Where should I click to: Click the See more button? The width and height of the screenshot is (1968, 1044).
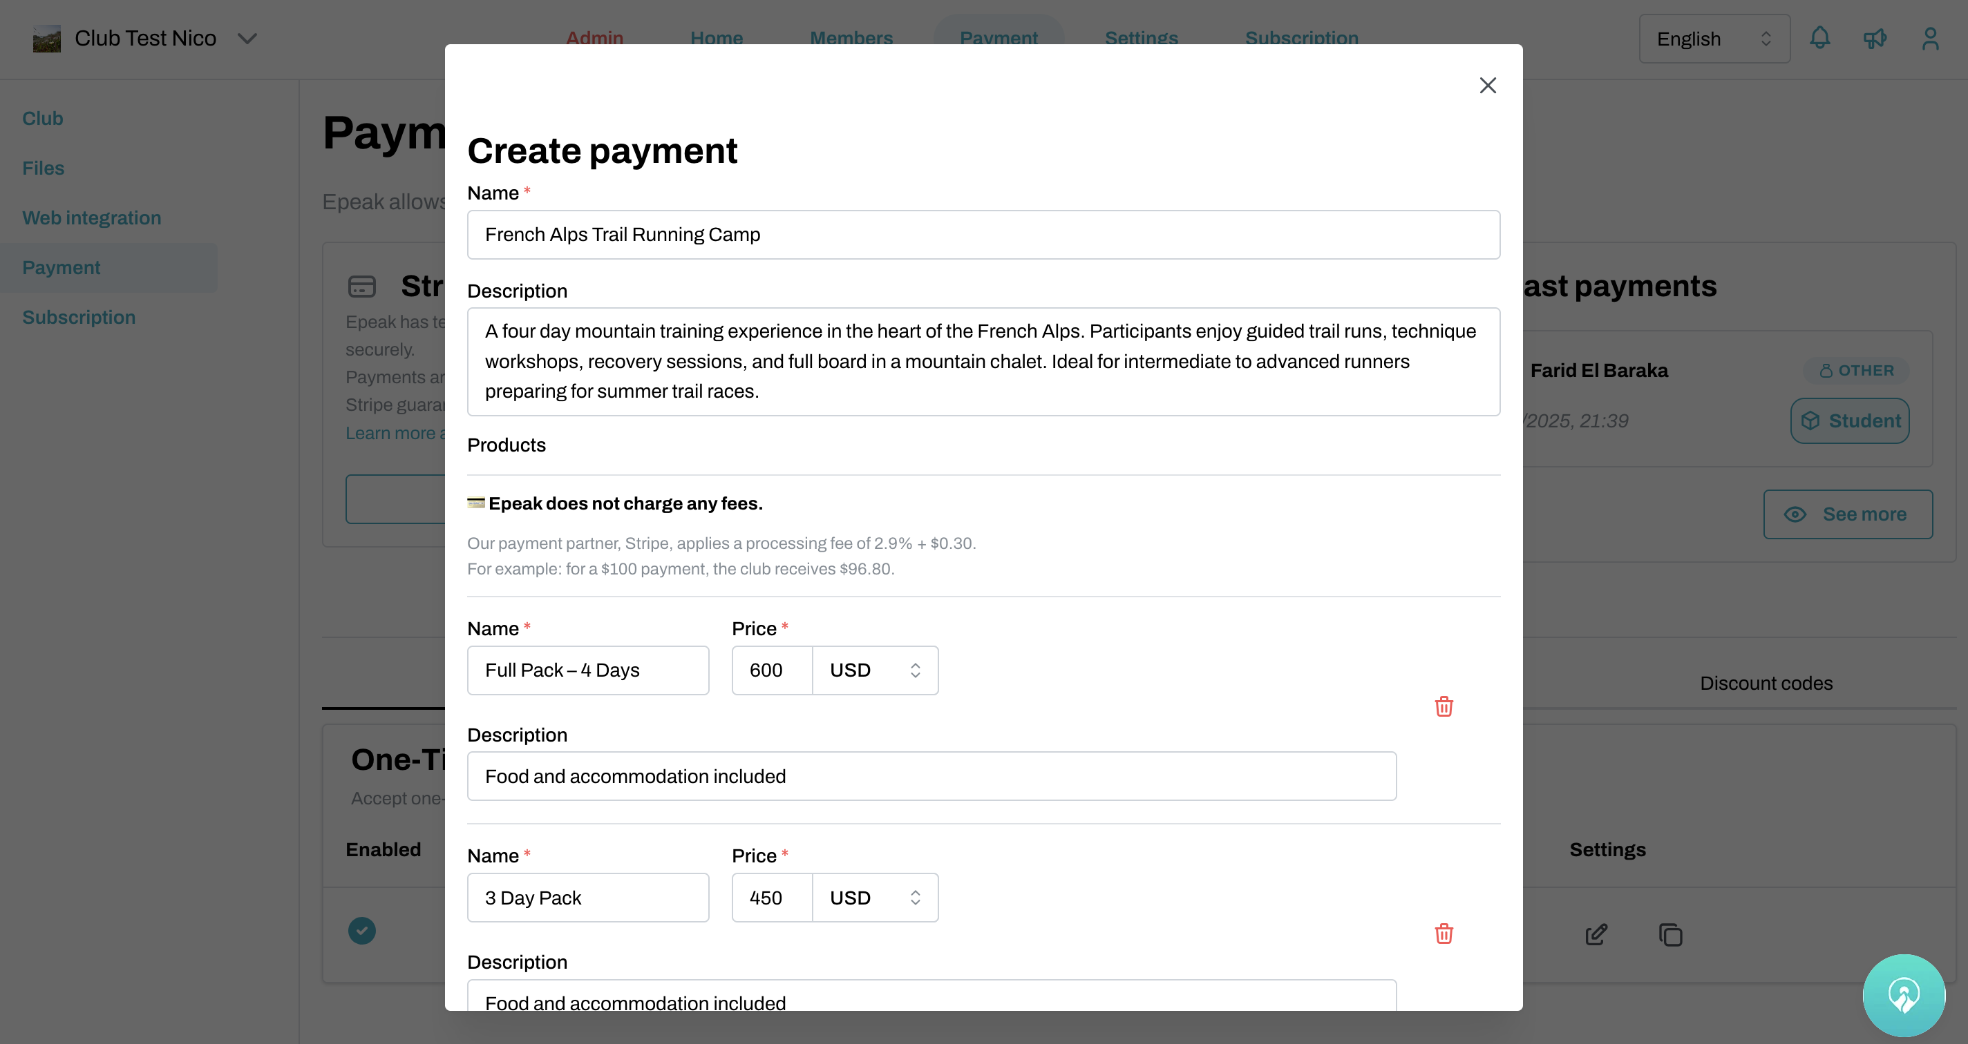click(x=1848, y=514)
